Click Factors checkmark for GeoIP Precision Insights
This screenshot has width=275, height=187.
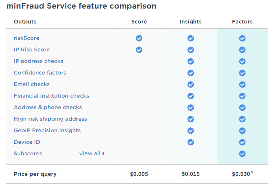point(242,131)
